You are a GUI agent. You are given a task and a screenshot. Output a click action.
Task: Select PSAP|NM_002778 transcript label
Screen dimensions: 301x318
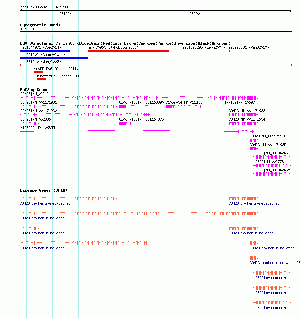point(270,162)
